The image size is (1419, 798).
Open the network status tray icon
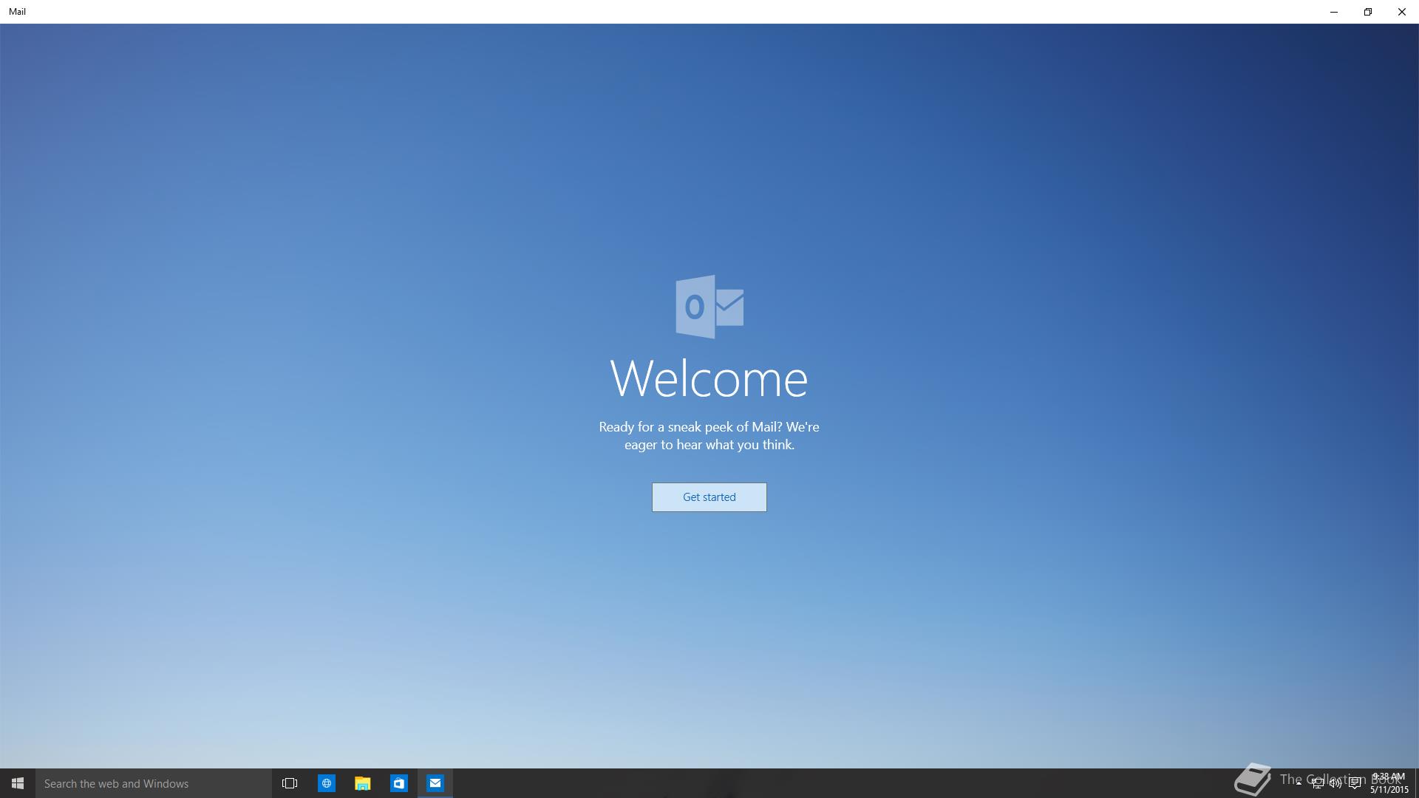pyautogui.click(x=1317, y=784)
